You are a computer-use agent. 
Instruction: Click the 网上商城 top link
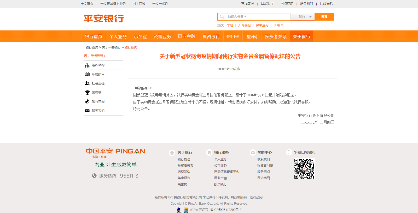139,4
